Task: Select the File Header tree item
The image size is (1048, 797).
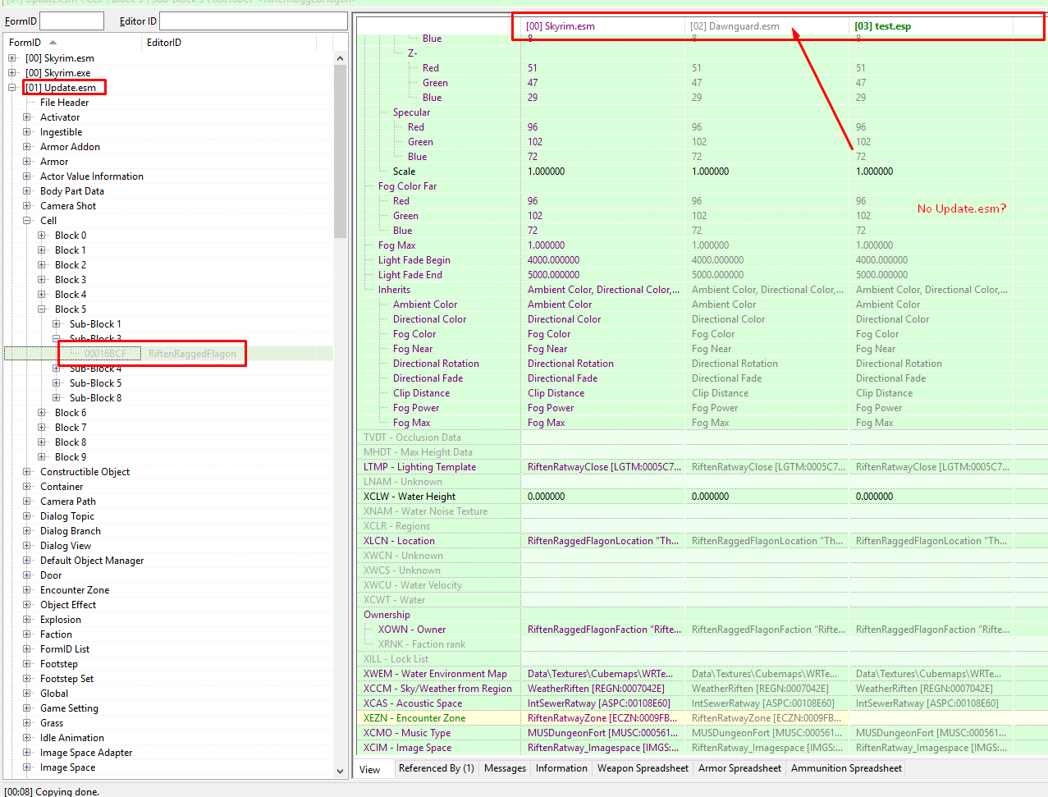Action: point(65,103)
